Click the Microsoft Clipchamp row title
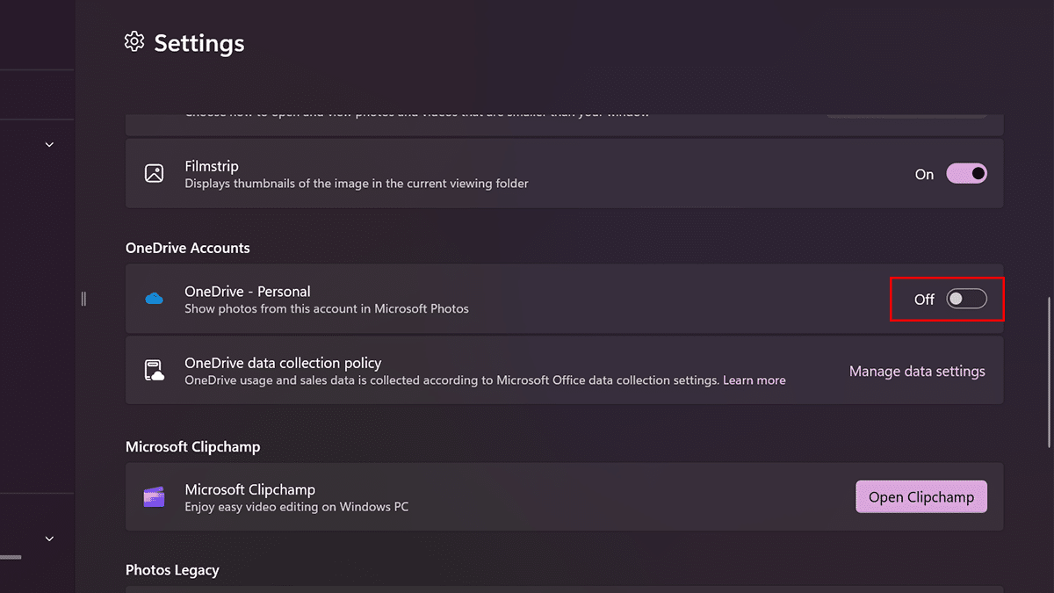The width and height of the screenshot is (1054, 593). 249,489
